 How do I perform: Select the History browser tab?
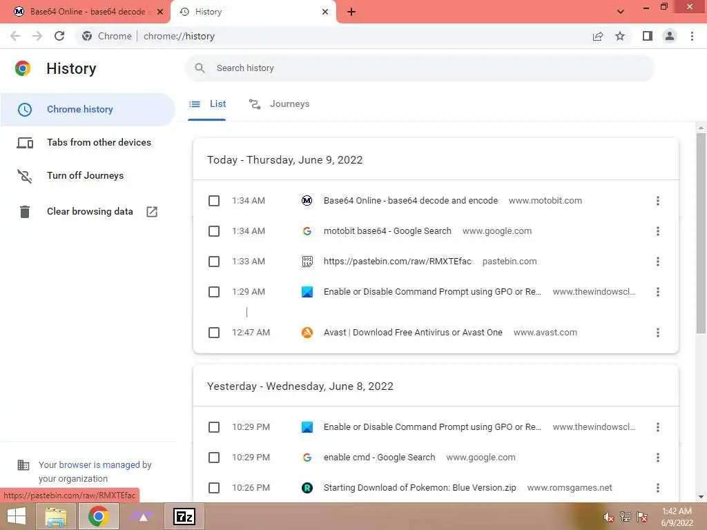[x=253, y=12]
